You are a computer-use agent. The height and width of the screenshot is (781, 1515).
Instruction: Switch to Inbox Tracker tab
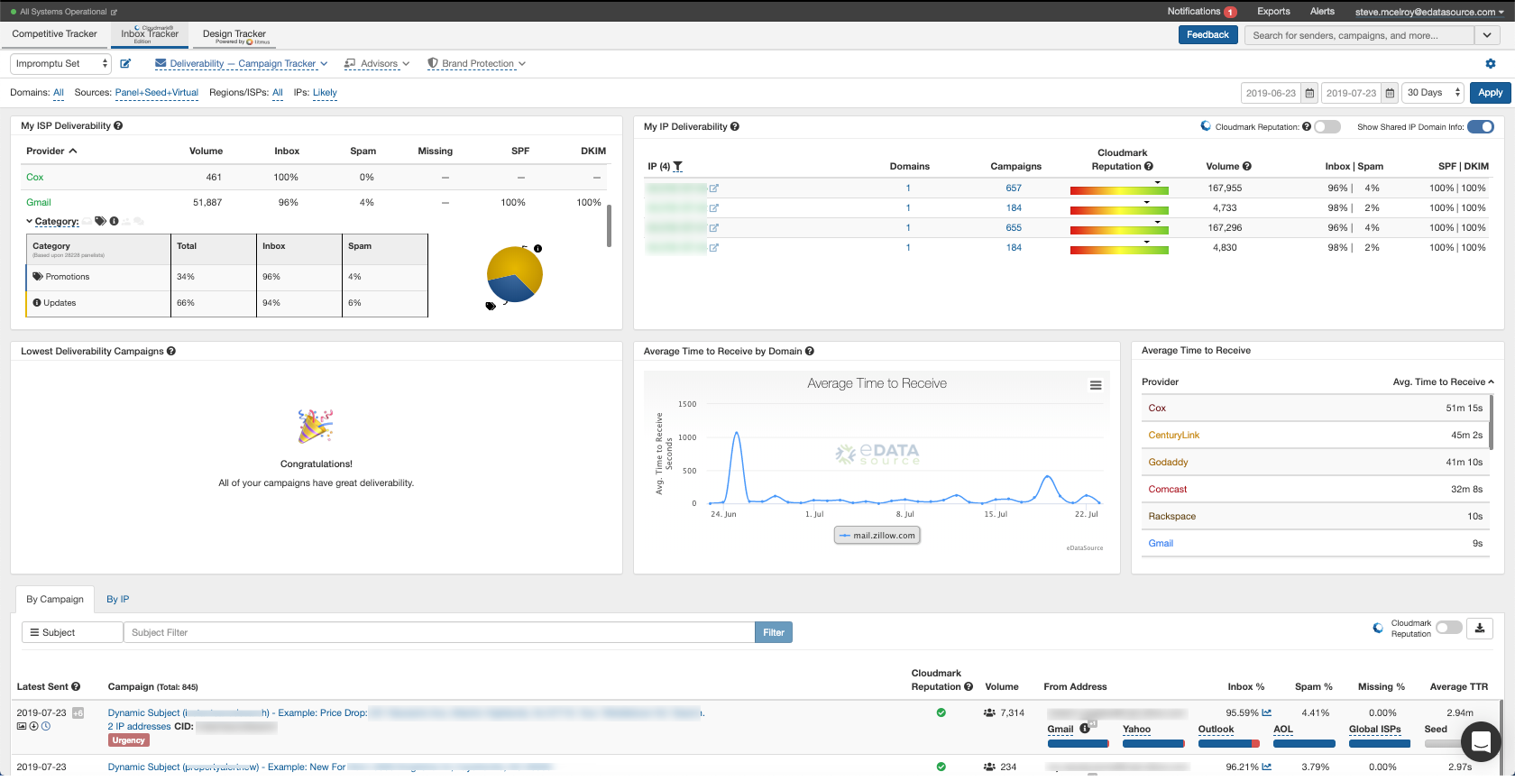(x=150, y=34)
